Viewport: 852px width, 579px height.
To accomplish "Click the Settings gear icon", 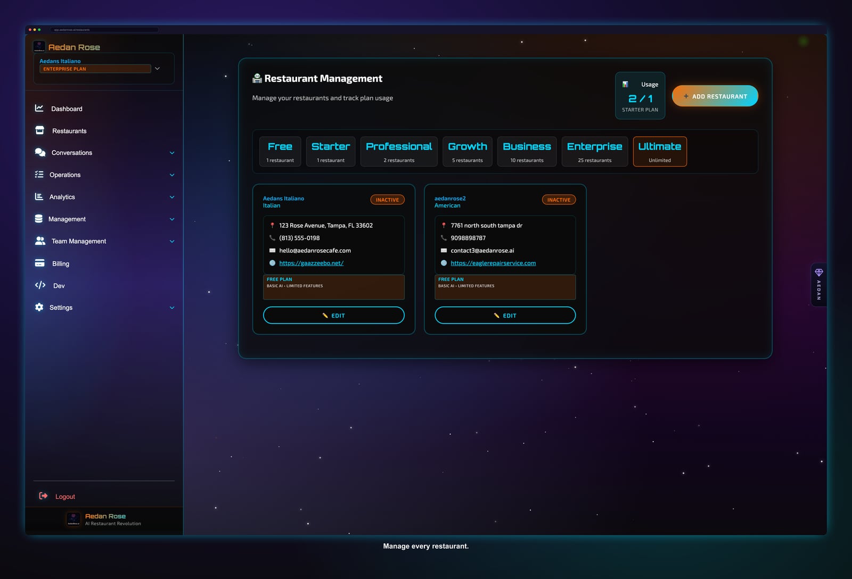I will click(39, 307).
